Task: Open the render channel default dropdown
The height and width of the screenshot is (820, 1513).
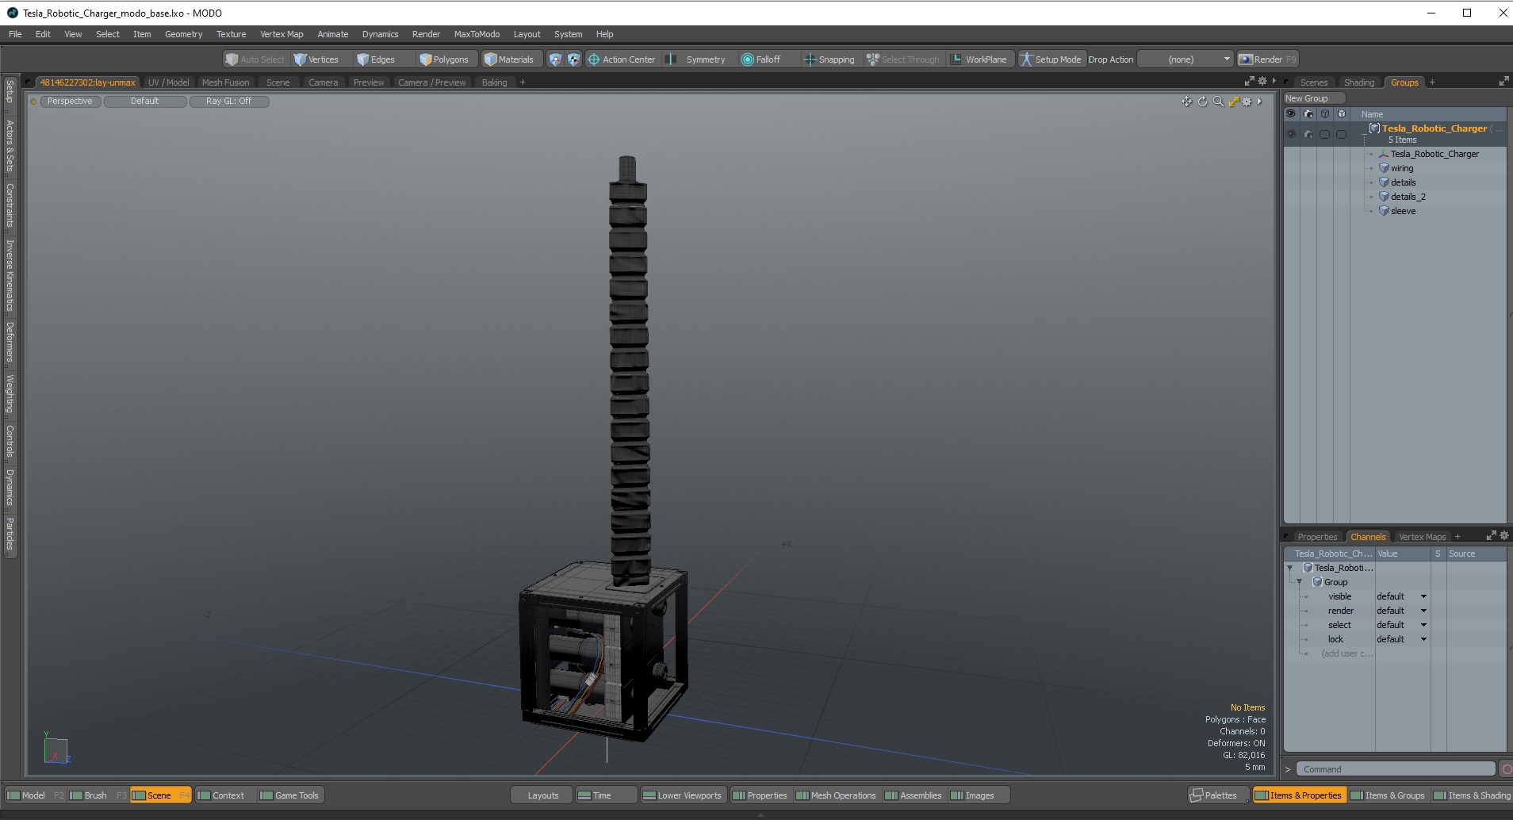Action: pyautogui.click(x=1401, y=611)
